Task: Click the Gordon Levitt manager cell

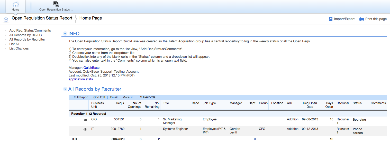Action: (235, 131)
